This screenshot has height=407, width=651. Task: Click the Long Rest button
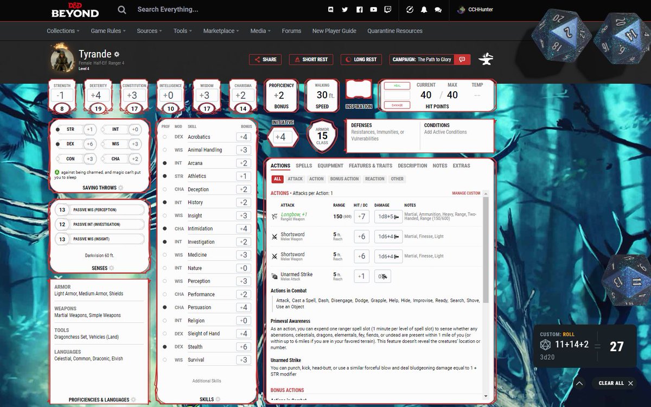[x=361, y=59]
